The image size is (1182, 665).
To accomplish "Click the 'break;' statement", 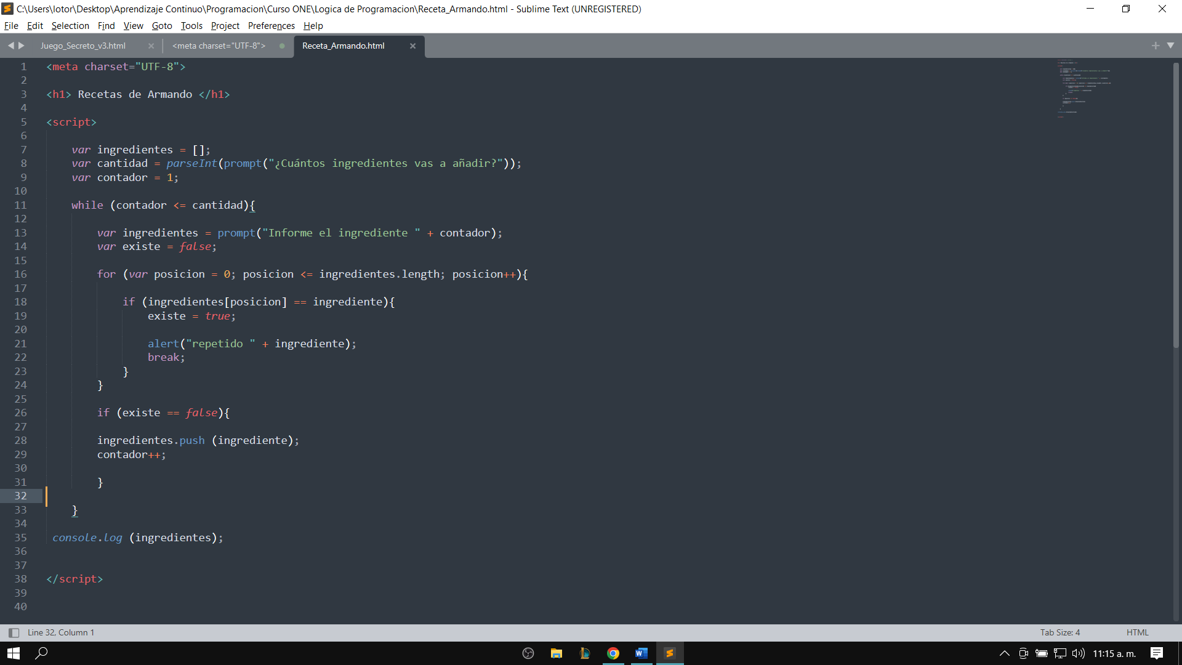I will point(166,357).
